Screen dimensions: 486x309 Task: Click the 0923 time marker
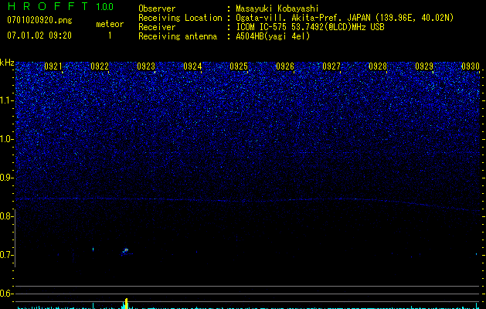(146, 66)
